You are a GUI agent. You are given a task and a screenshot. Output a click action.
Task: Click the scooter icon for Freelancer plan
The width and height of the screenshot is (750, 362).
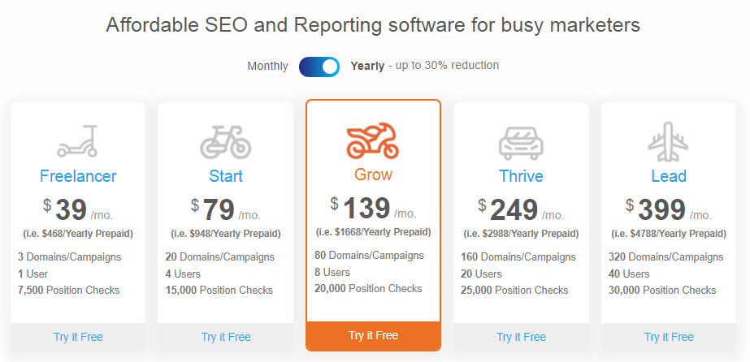tap(77, 141)
